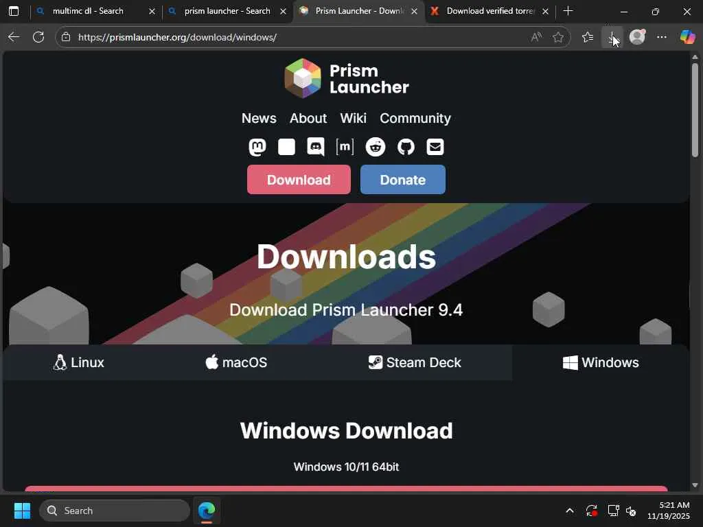View site info via the lock icon
The image size is (703, 527).
click(66, 37)
